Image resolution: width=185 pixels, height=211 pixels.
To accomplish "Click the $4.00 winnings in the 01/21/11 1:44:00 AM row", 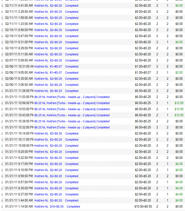I will tap(179, 200).
